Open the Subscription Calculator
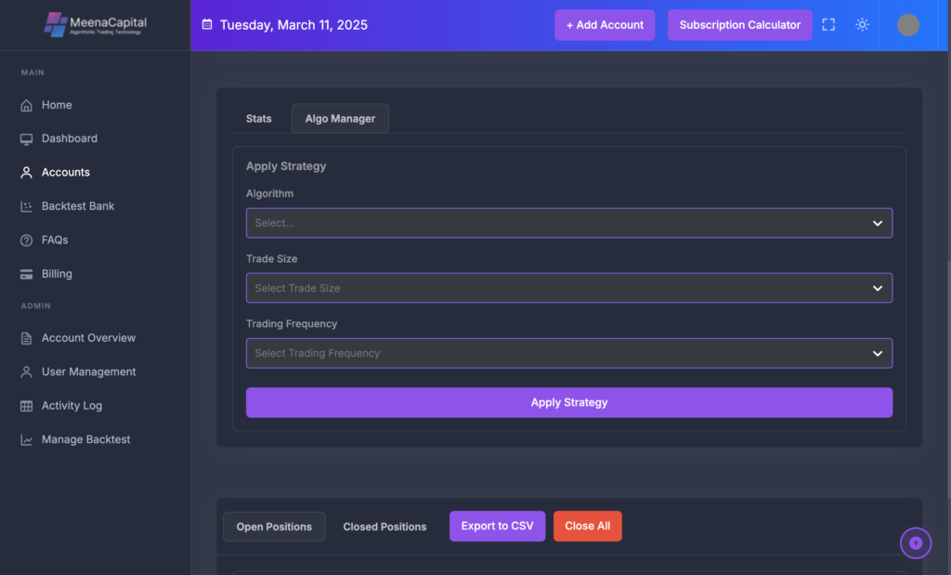The height and width of the screenshot is (575, 951). (739, 25)
